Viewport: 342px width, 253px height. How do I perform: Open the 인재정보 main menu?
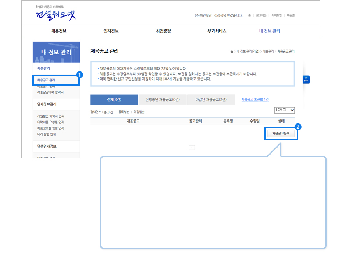(x=111, y=31)
